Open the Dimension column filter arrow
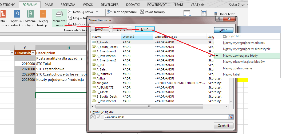The height and width of the screenshot is (134, 282). click(33, 53)
